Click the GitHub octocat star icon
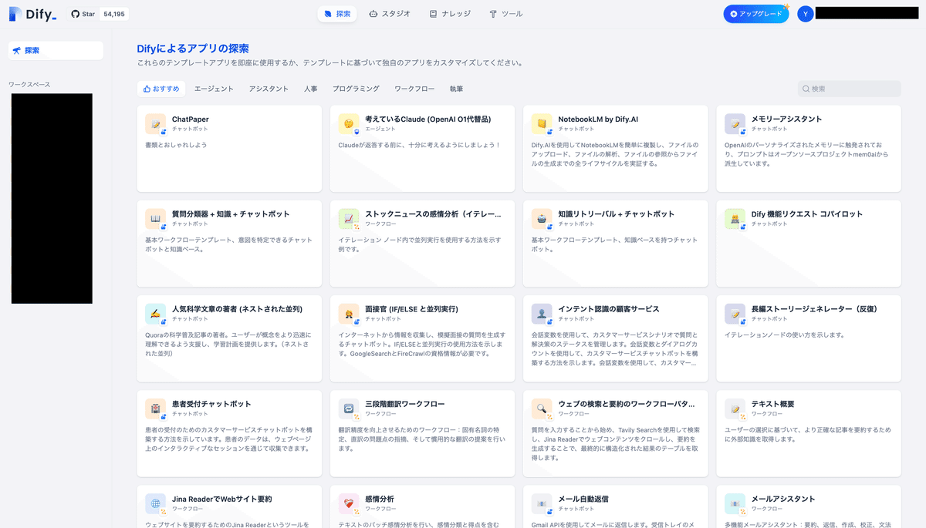926x528 pixels. point(74,13)
